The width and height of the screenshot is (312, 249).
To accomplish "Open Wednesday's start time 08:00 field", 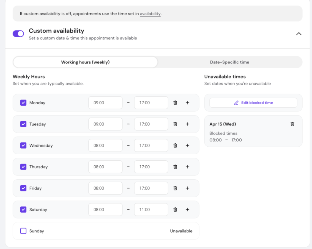I will (105, 146).
